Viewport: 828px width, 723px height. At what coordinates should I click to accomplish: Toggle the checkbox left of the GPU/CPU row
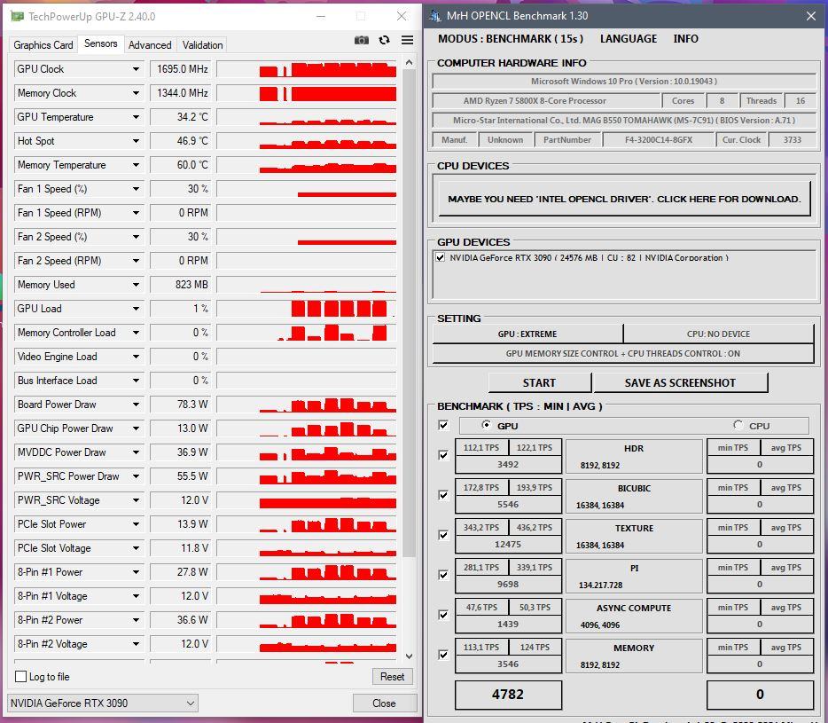point(443,425)
